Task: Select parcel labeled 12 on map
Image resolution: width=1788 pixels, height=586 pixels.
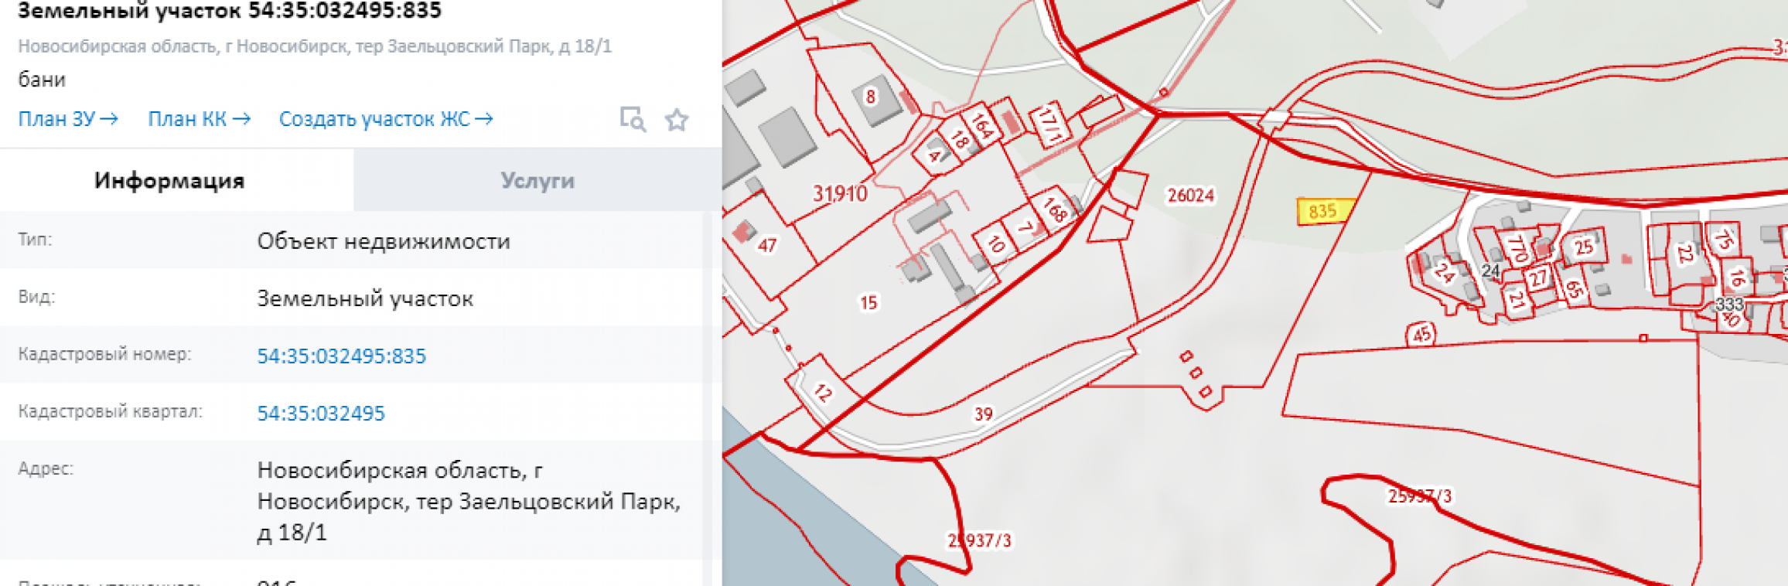Action: tap(823, 393)
